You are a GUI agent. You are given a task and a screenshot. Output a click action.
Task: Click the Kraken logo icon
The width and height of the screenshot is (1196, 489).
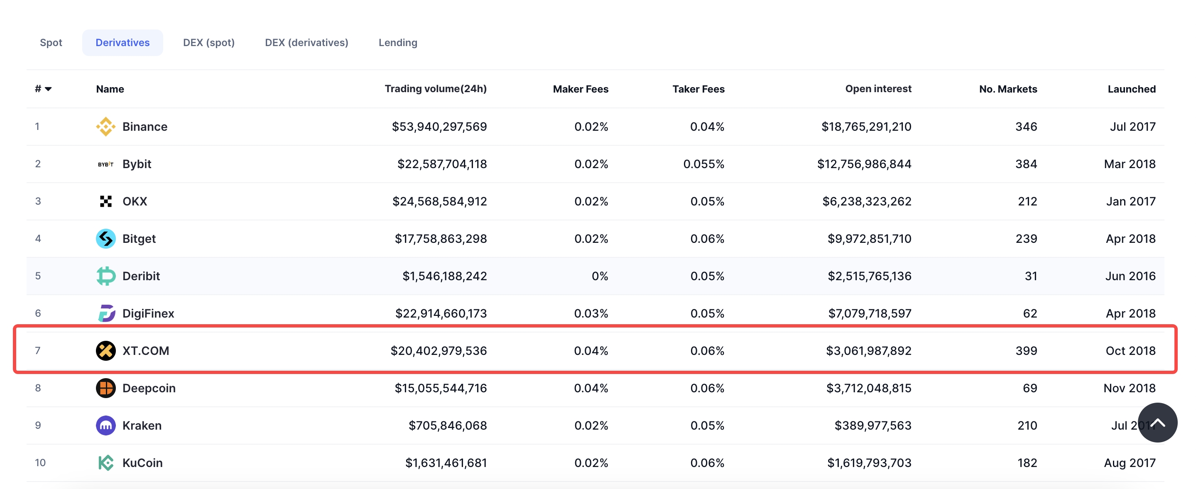click(105, 425)
